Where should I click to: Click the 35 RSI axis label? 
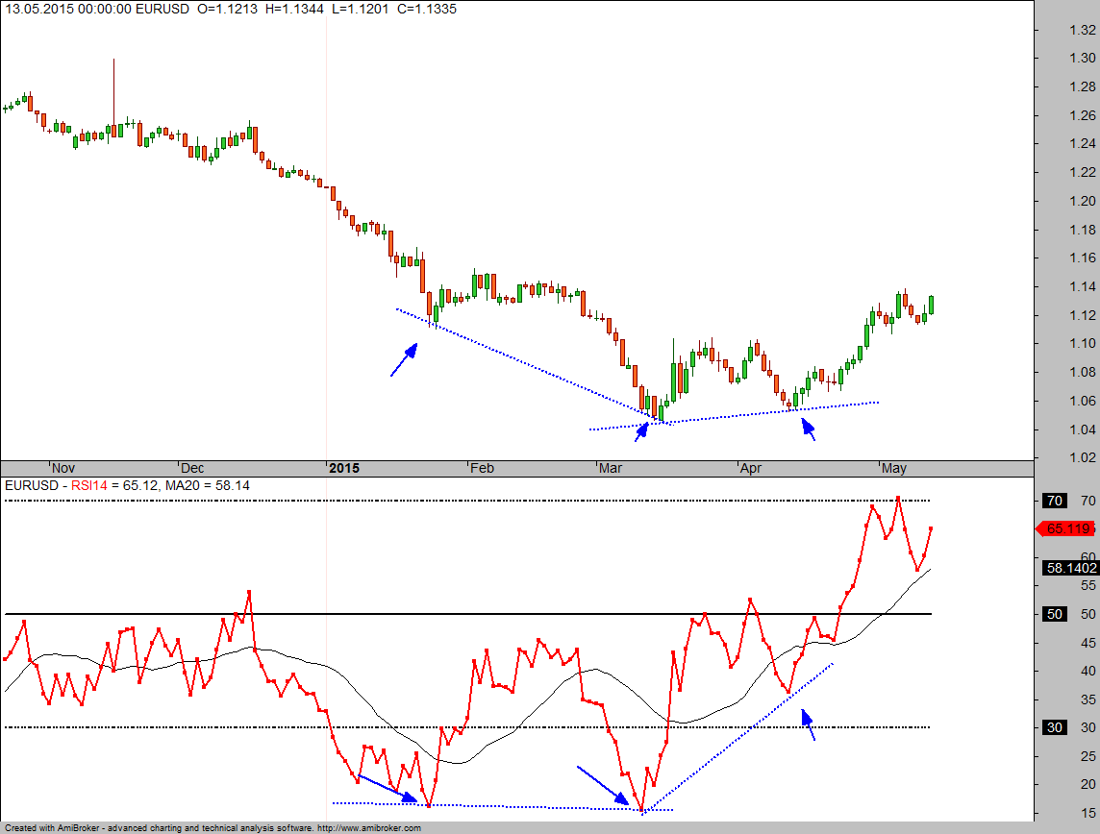(1088, 699)
